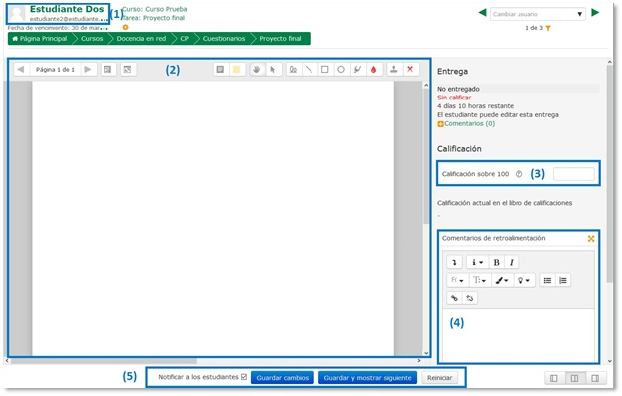622x396 pixels.
Task: Collapse the review panel layout button
Action: pos(554,378)
